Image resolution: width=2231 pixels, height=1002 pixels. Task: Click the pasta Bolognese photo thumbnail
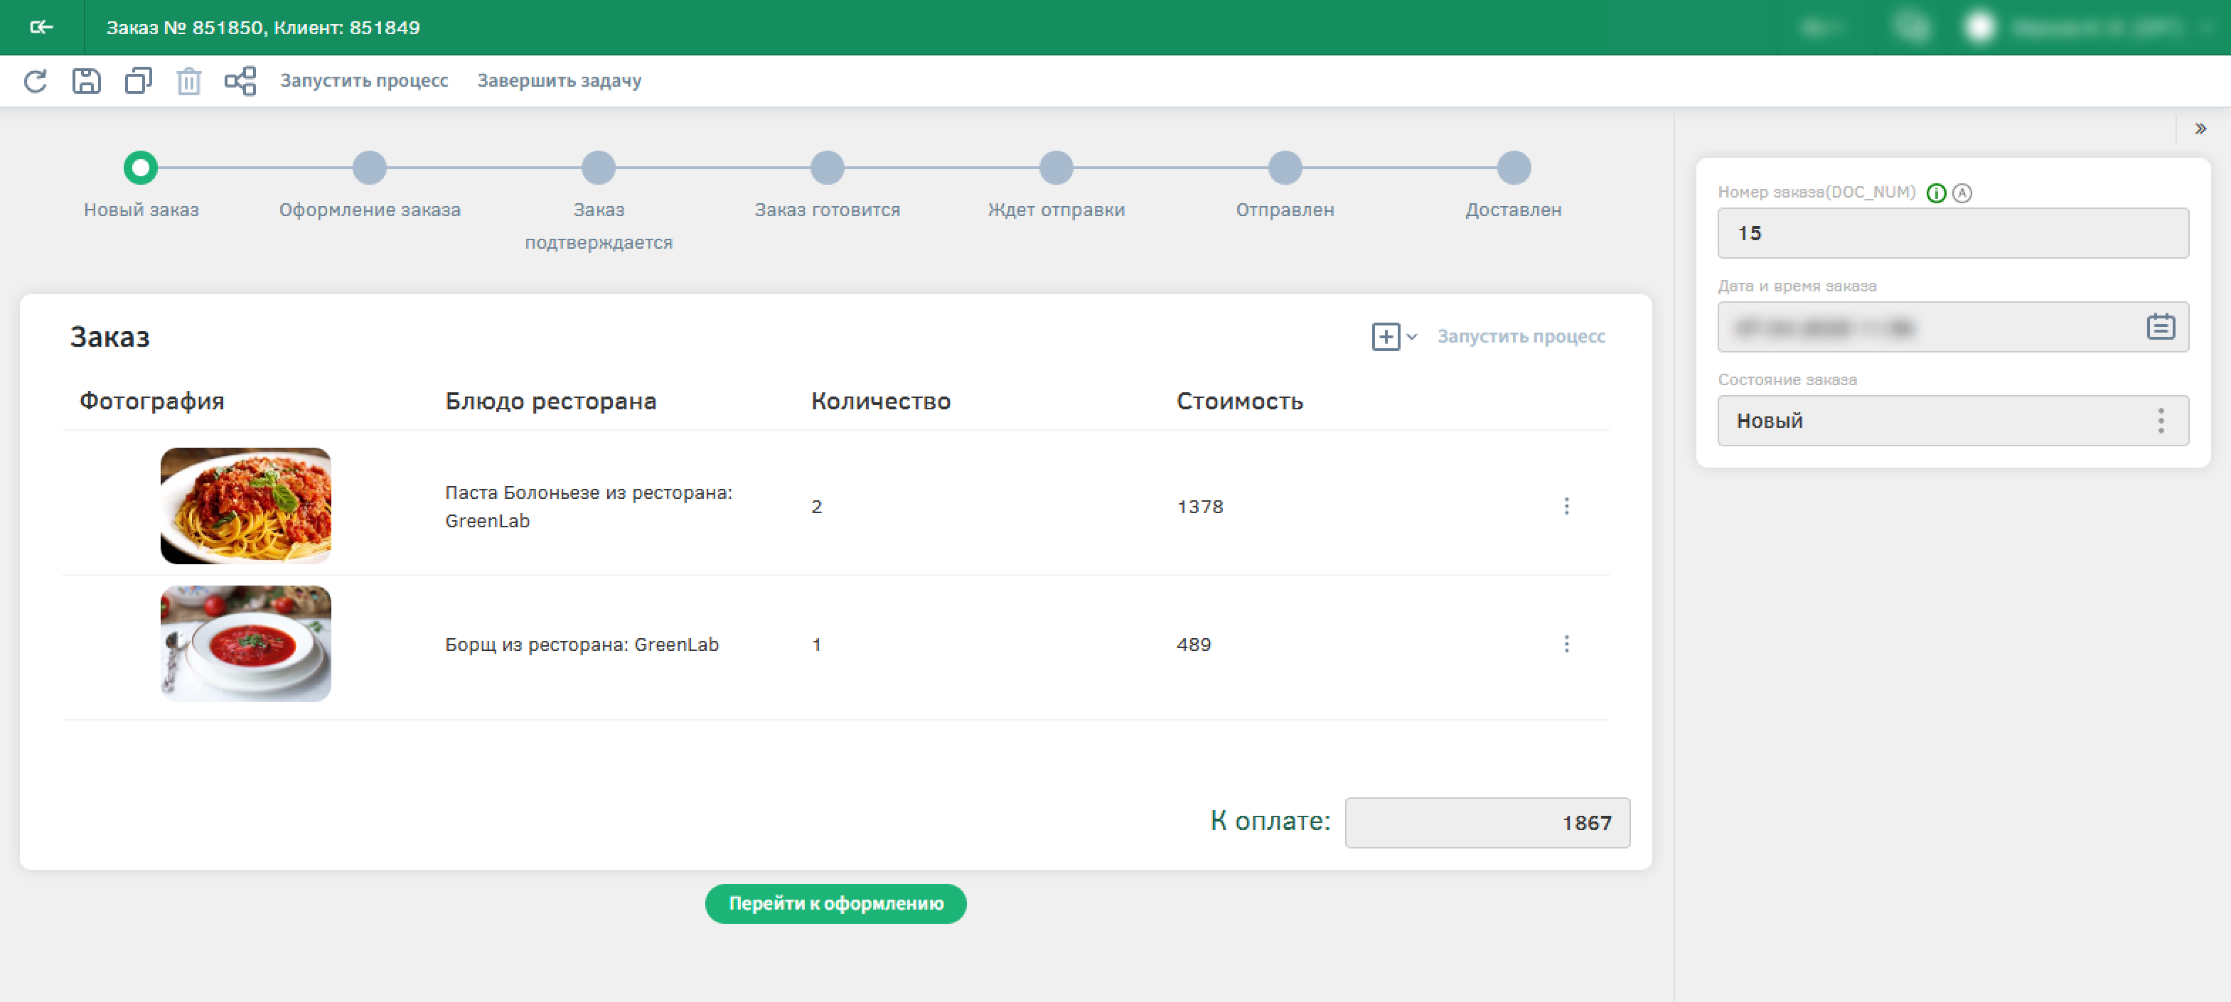tap(245, 506)
